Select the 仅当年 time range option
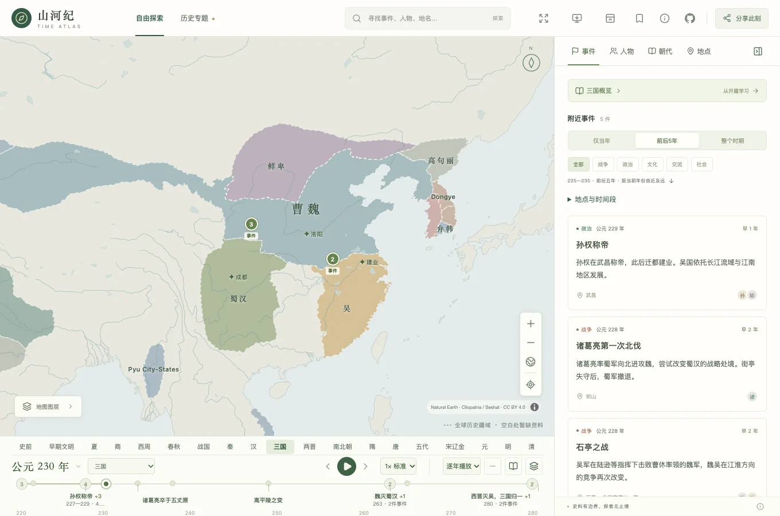Image resolution: width=780 pixels, height=516 pixels. tap(602, 140)
